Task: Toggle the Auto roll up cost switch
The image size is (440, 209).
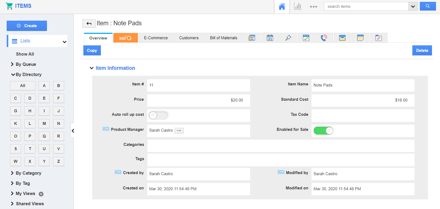Action: 158,116
